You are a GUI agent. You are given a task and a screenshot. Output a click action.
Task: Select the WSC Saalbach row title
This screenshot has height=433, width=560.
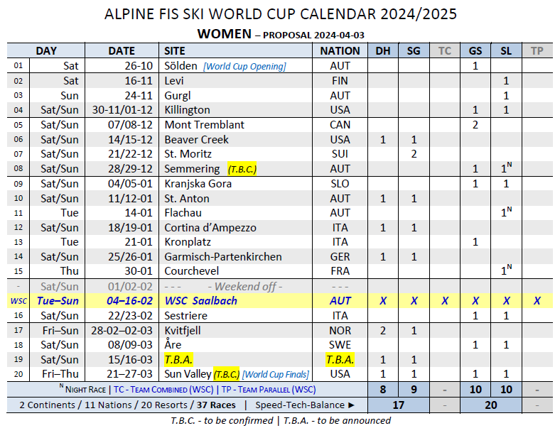(200, 301)
